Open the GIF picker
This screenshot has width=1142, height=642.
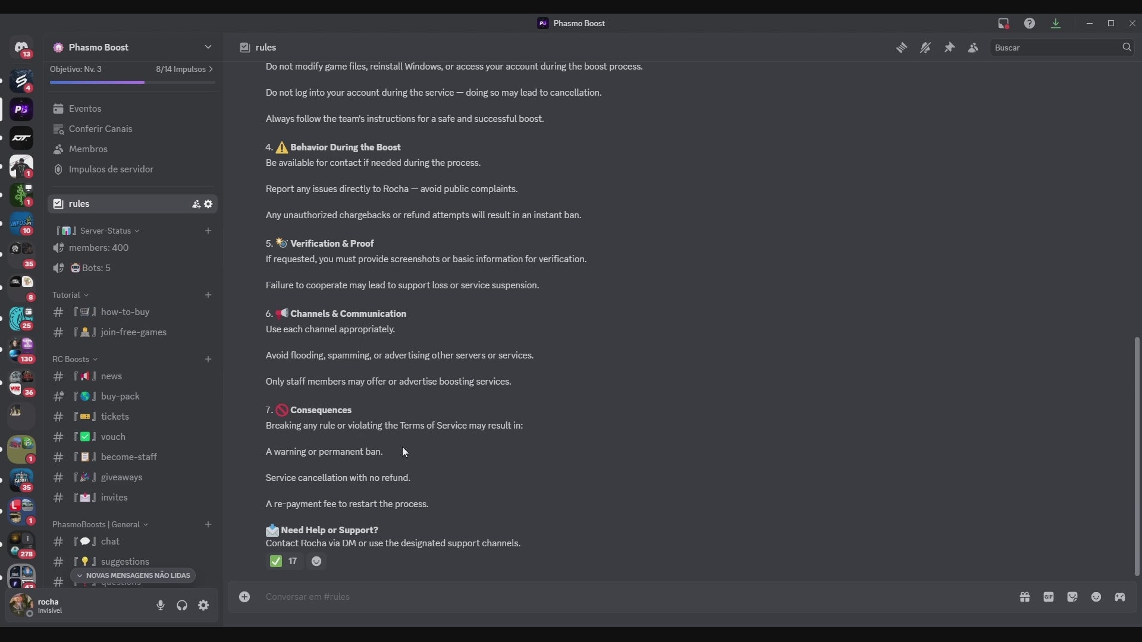click(1049, 597)
